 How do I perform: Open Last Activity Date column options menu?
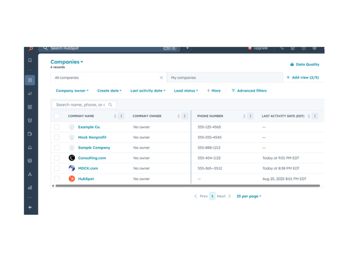pos(315,116)
